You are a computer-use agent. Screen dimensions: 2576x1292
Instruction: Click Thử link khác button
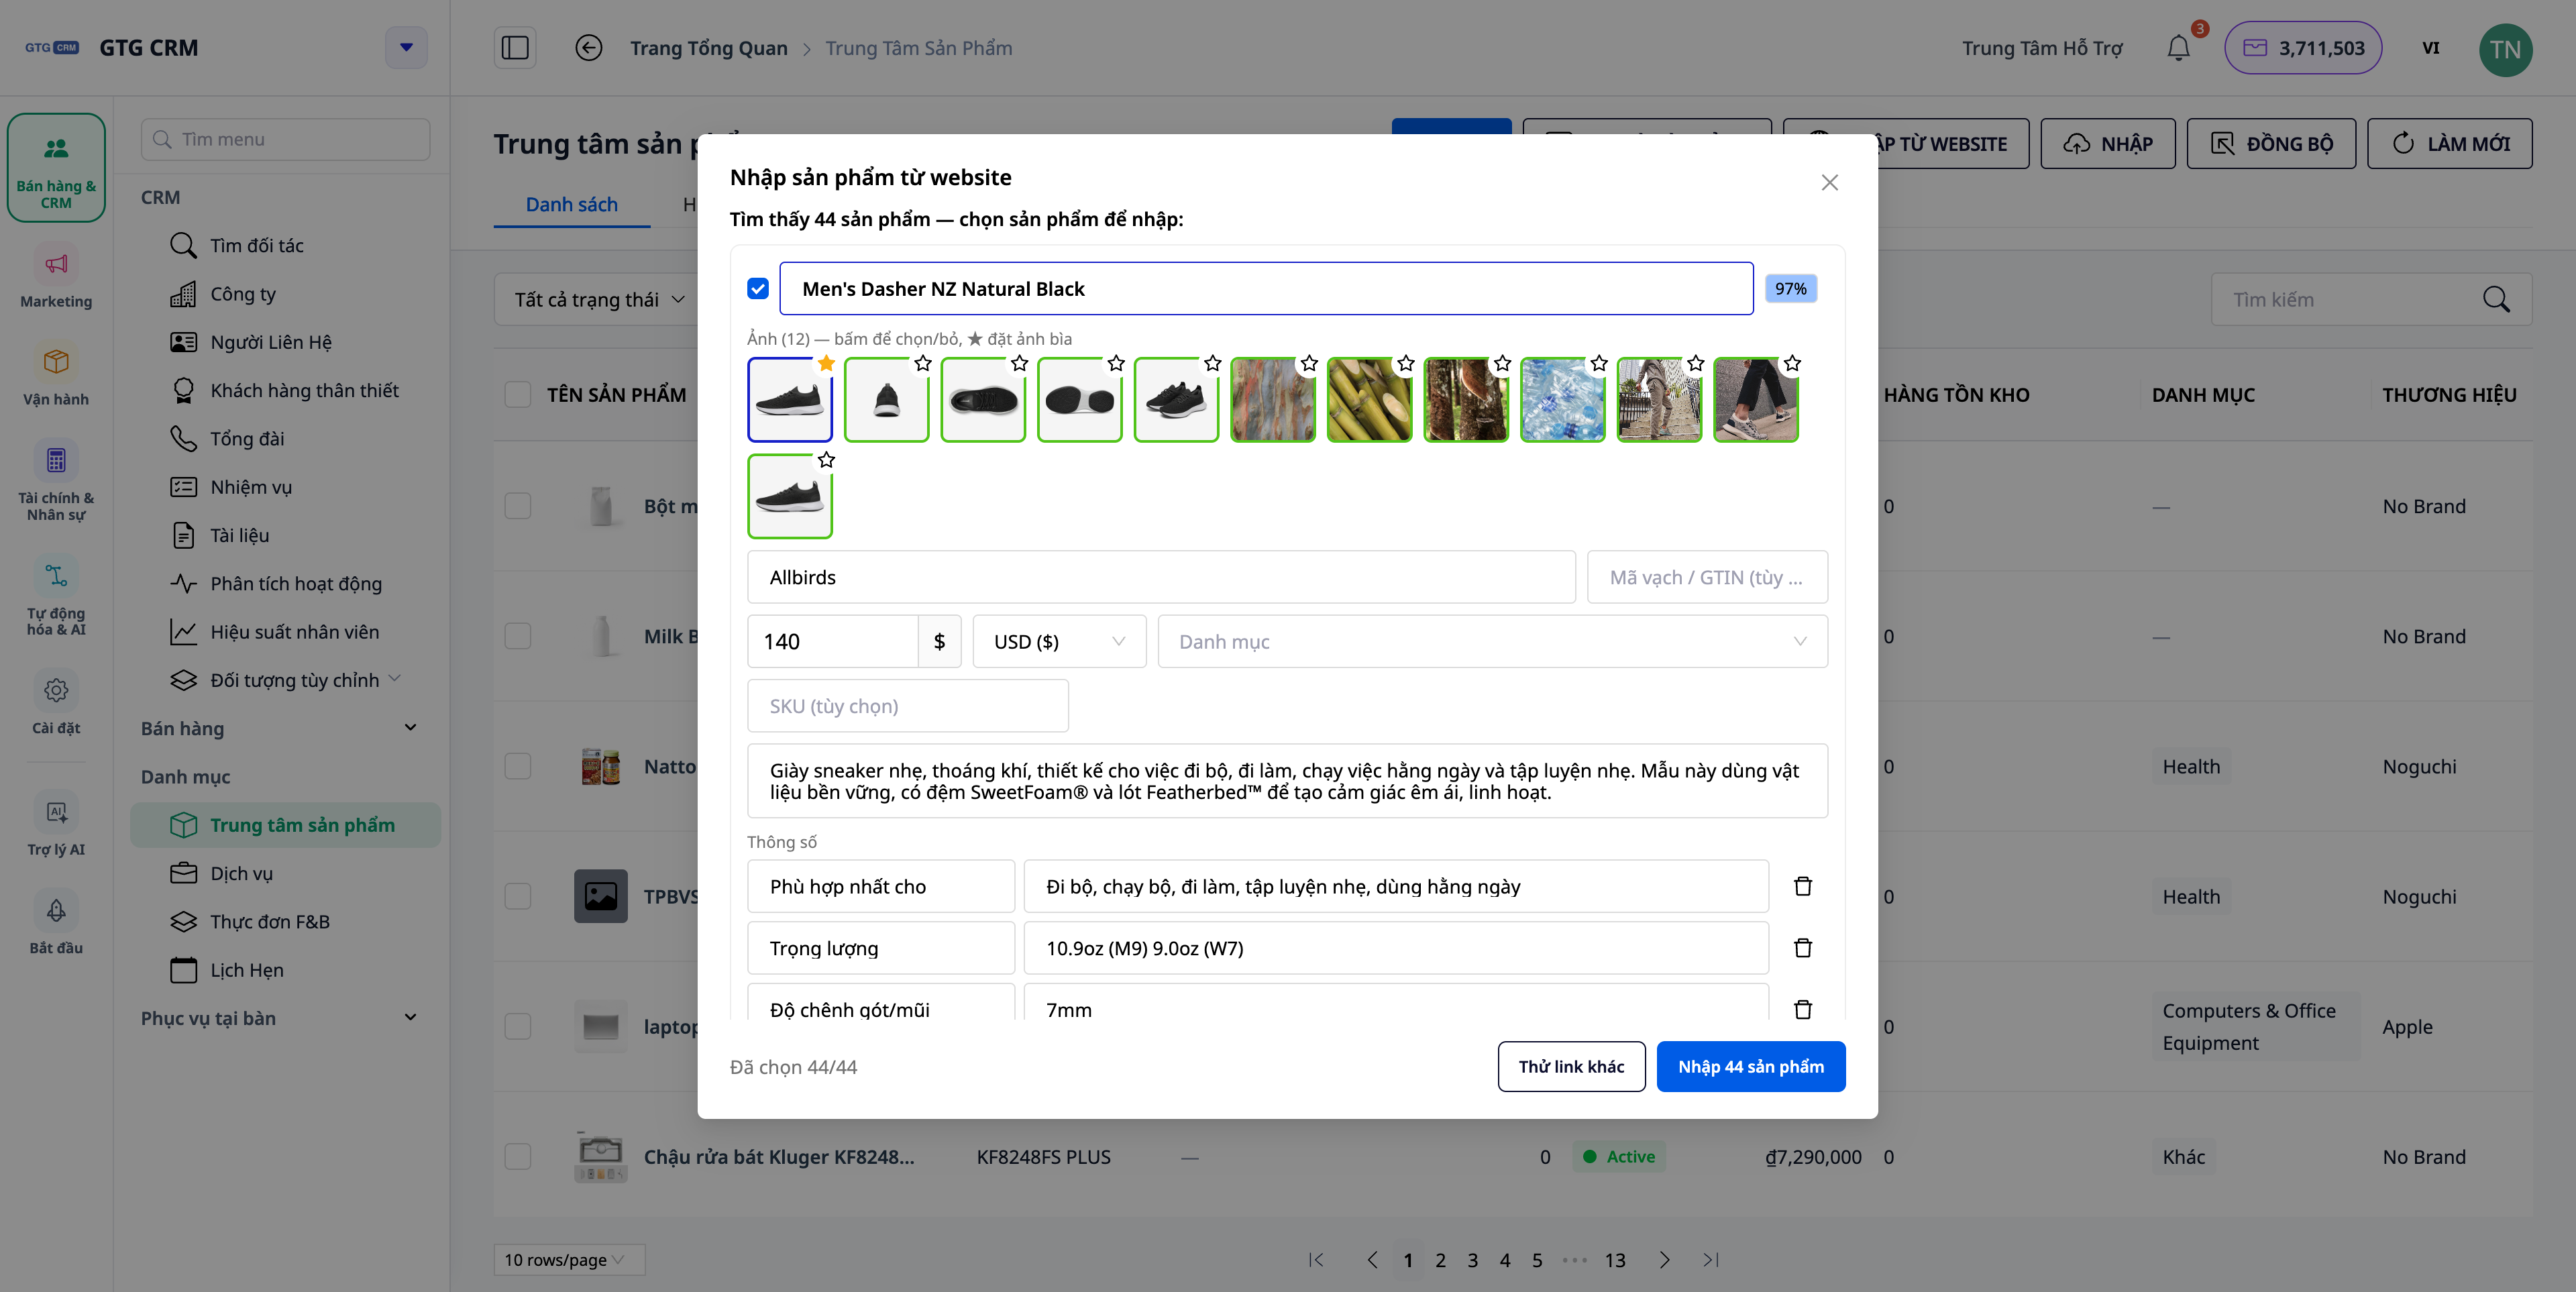tap(1571, 1067)
